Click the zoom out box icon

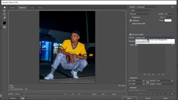[x=9, y=94]
